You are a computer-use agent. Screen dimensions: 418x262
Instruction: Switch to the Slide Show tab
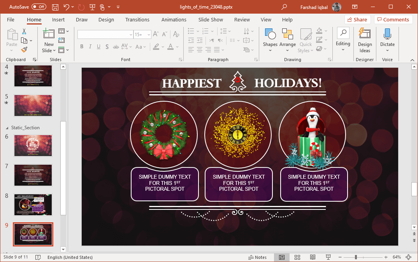211,19
